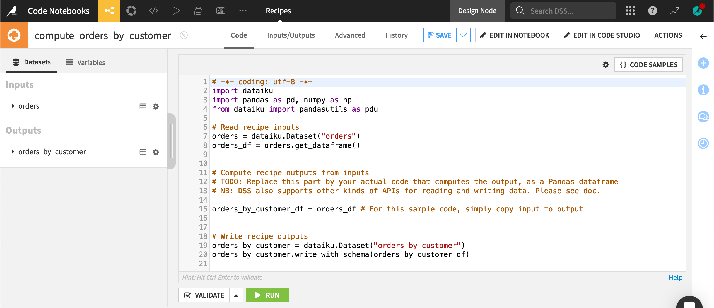Click the stack/layers icon in toolbar
Viewport: 714px width, 308px height.
tap(198, 11)
